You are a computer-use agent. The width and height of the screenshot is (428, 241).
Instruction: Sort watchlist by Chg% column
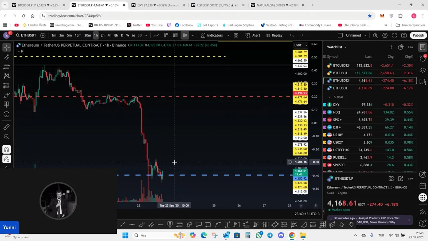tap(409, 57)
